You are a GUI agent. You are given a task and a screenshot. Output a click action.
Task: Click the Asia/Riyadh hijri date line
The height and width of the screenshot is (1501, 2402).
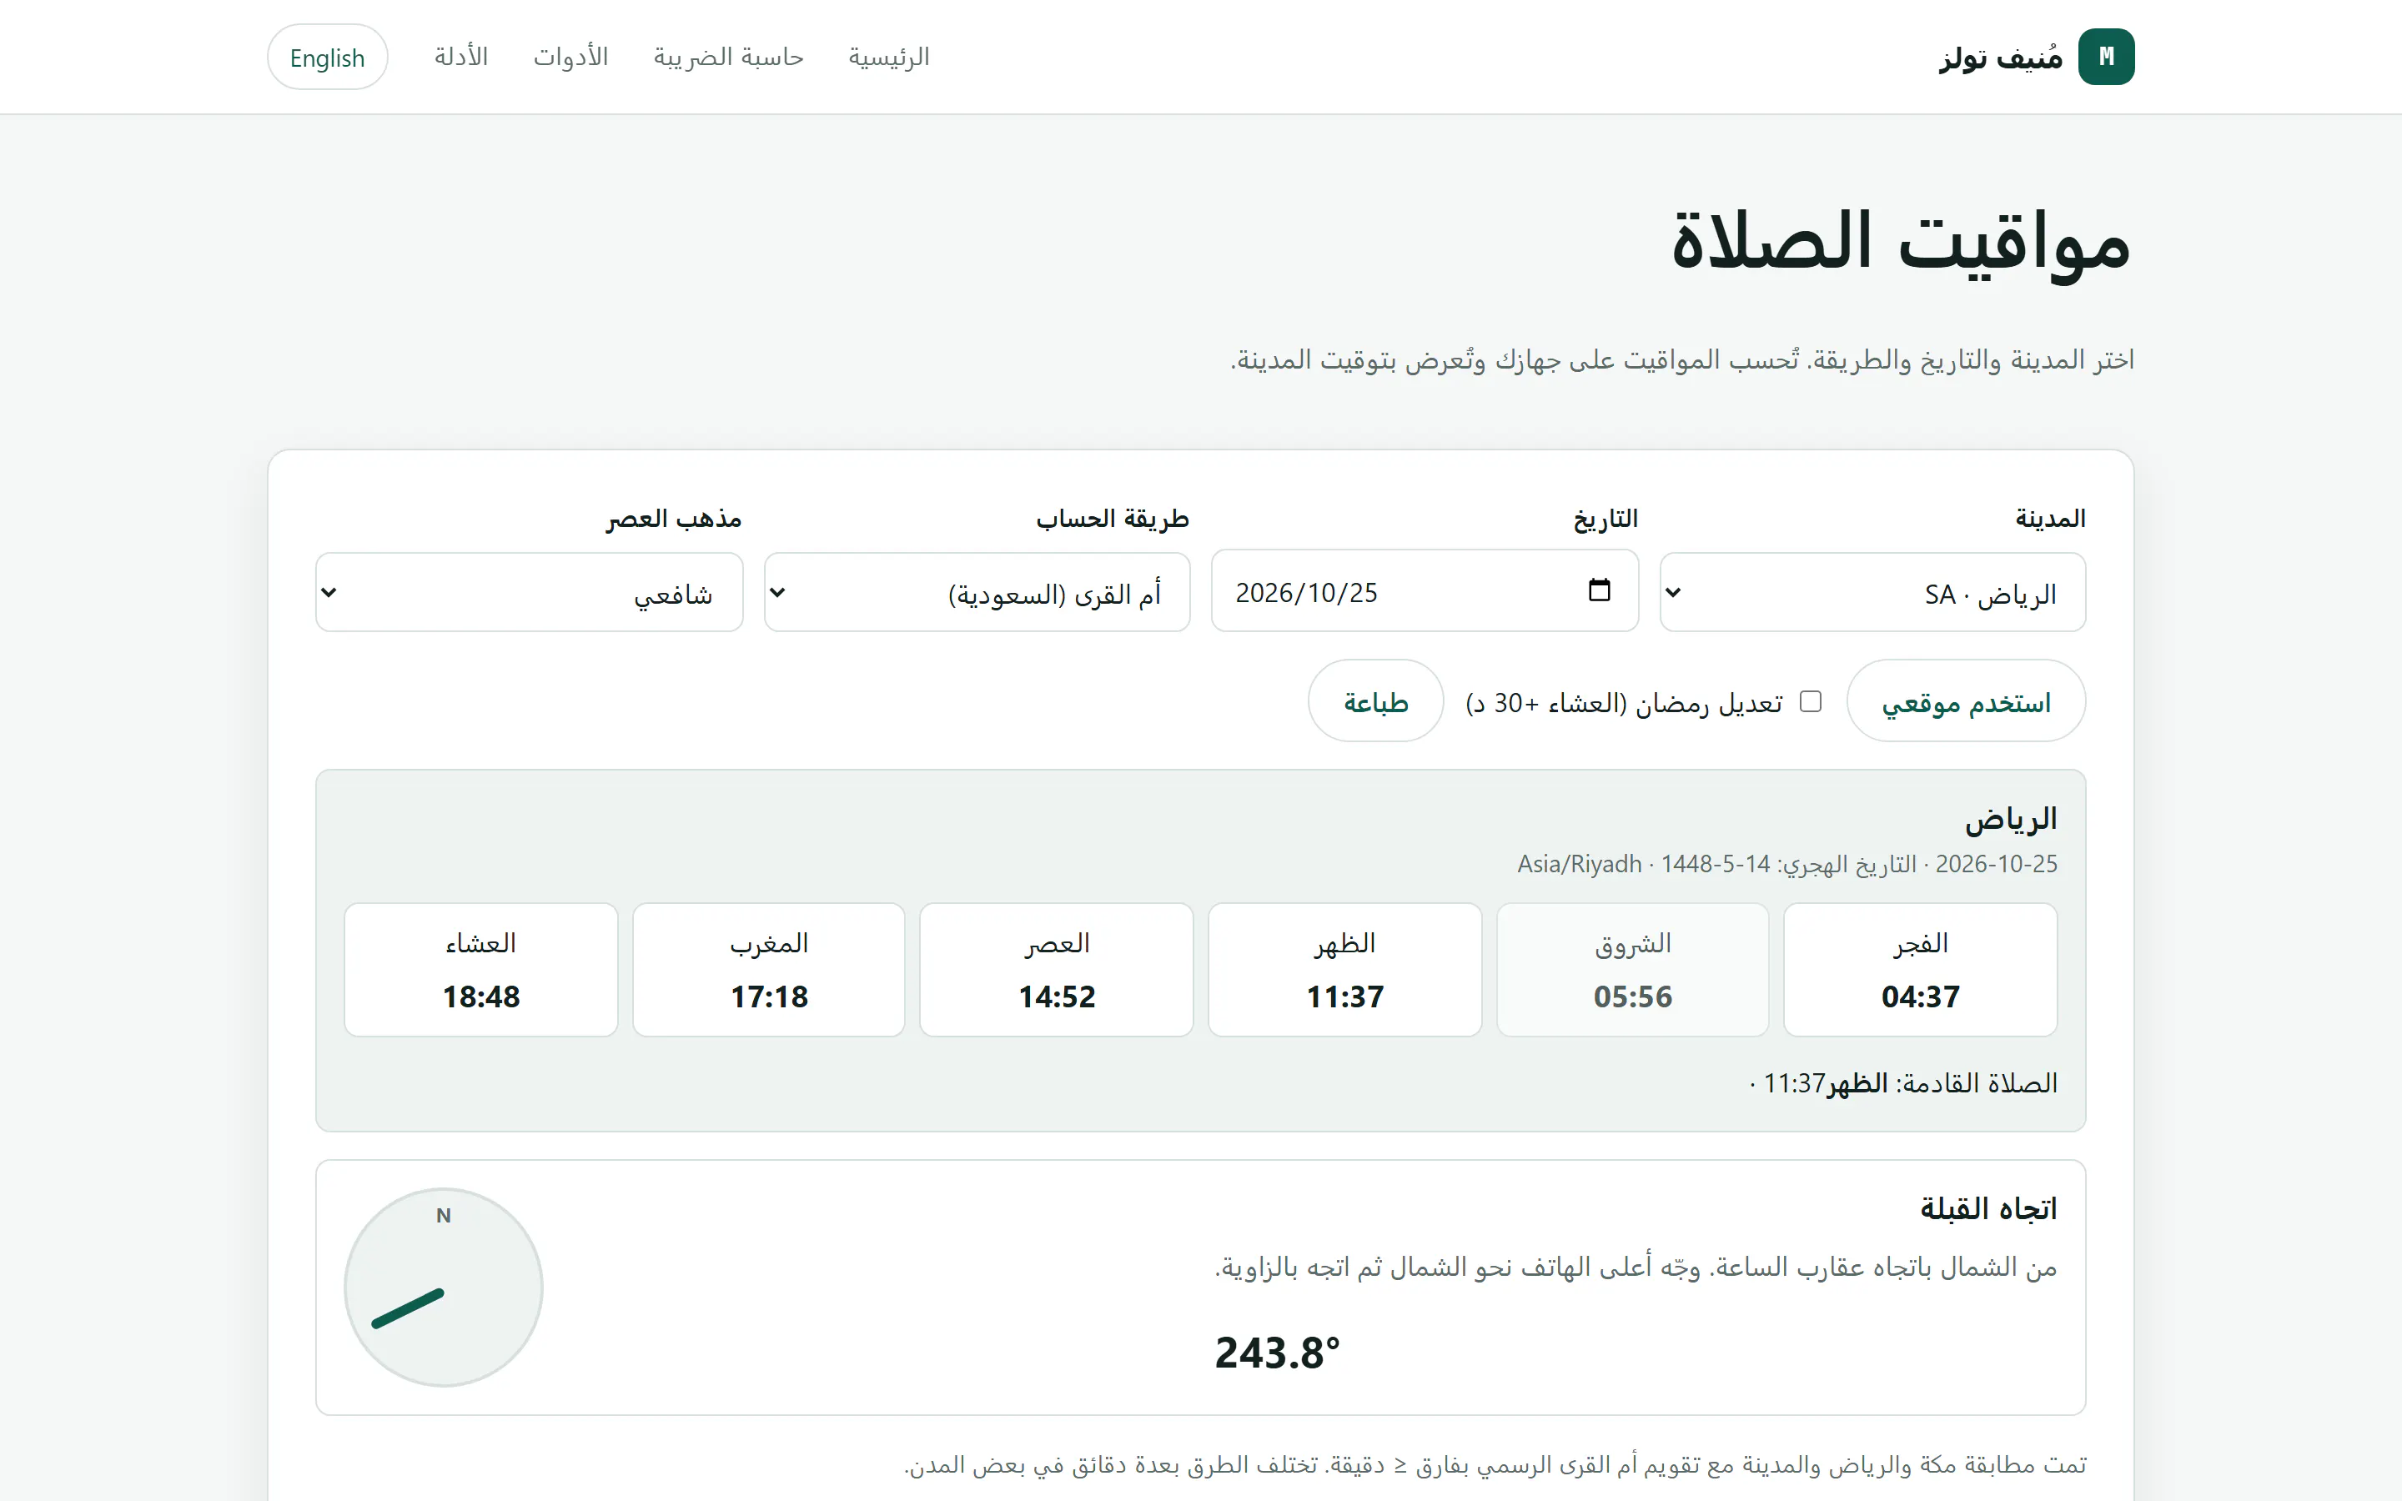(x=1786, y=864)
